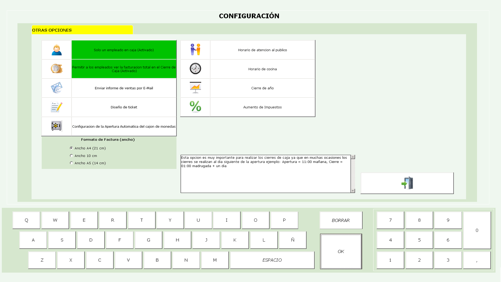Click the year-end chart presentation icon
The height and width of the screenshot is (282, 501).
tap(195, 88)
